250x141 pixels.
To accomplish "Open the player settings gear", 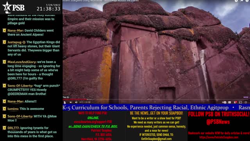I will (x=235, y=102).
